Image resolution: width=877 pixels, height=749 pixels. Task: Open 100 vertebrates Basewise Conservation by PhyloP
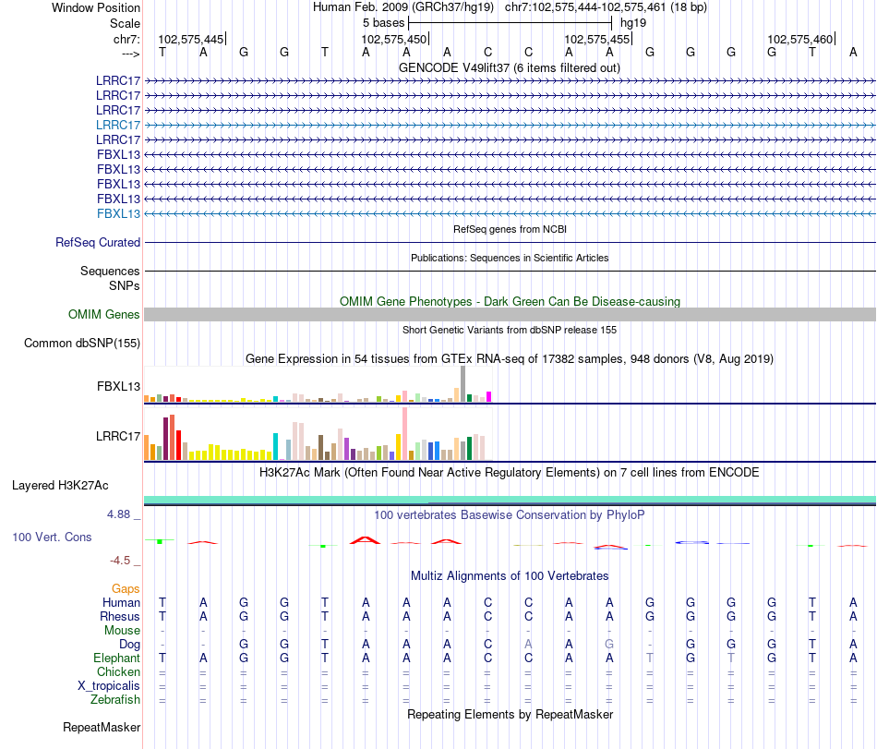[x=510, y=514]
